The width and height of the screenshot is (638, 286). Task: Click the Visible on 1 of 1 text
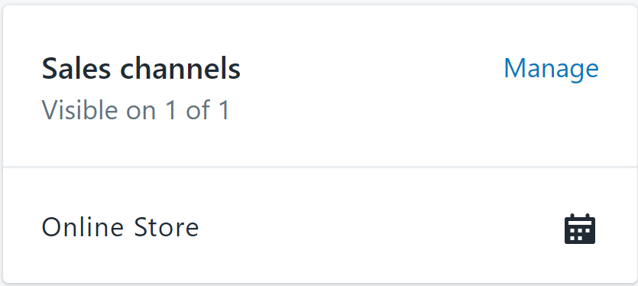tap(135, 109)
